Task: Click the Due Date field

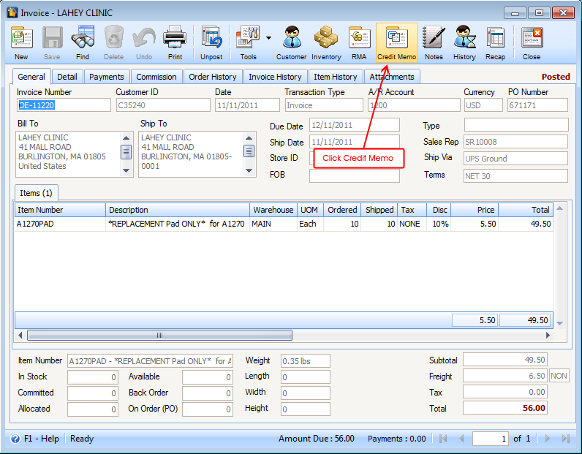Action: click(x=355, y=125)
